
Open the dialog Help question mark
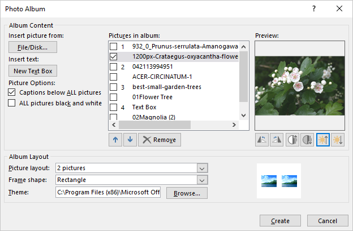314,8
